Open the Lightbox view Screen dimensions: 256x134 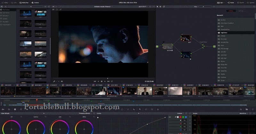pos(251,3)
